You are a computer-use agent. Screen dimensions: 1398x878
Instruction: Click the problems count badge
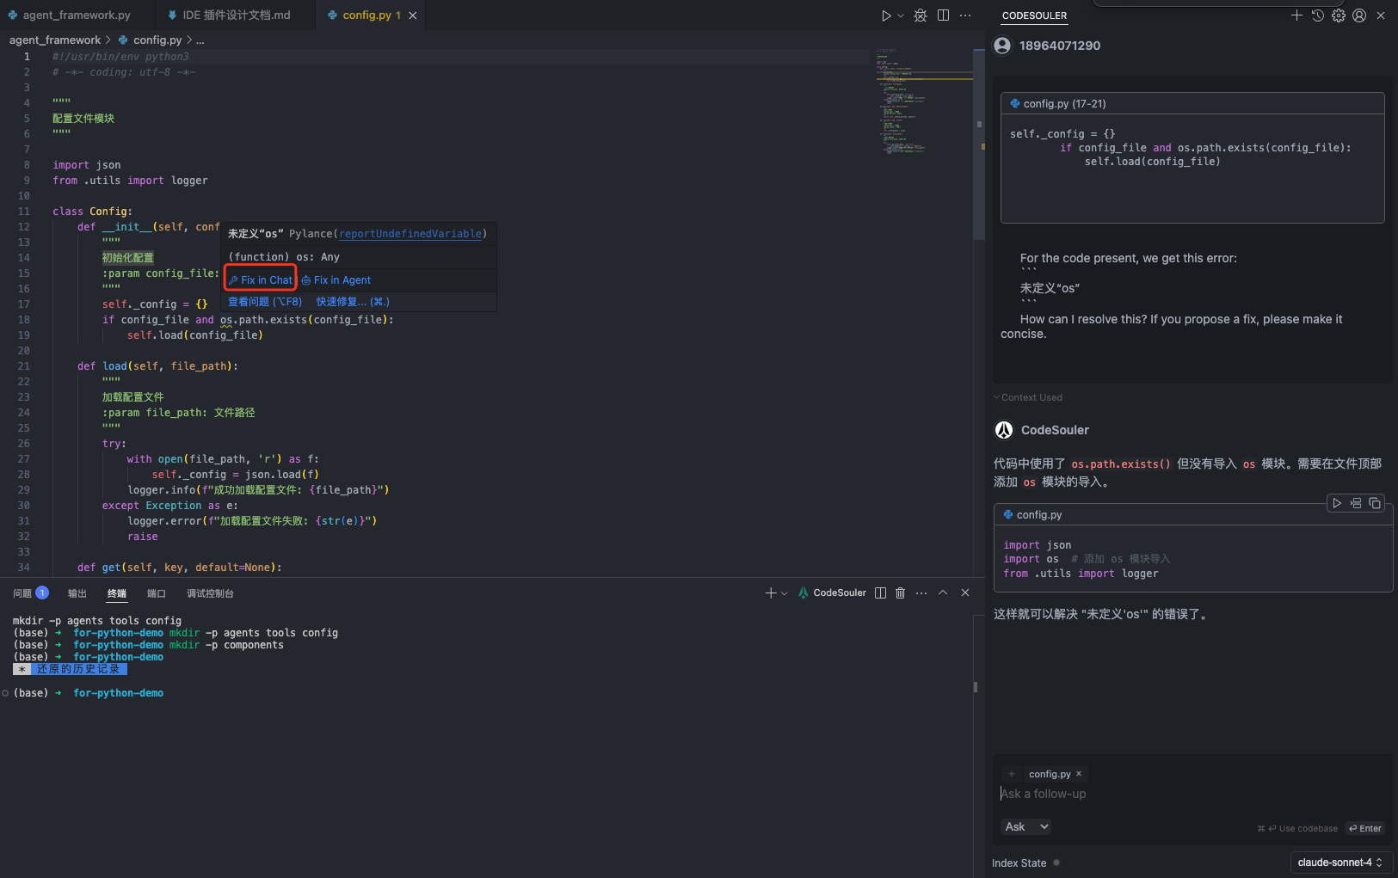point(42,592)
